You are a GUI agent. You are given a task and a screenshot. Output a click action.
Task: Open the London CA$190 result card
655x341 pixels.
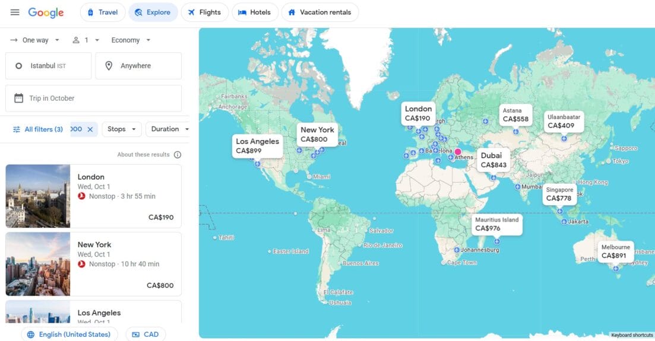tap(94, 196)
